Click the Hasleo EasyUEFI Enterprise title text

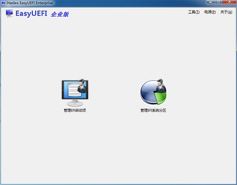pyautogui.click(x=30, y=3)
